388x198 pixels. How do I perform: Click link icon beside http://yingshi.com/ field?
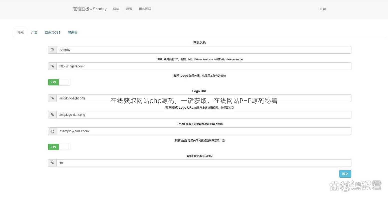pyautogui.click(x=52, y=66)
